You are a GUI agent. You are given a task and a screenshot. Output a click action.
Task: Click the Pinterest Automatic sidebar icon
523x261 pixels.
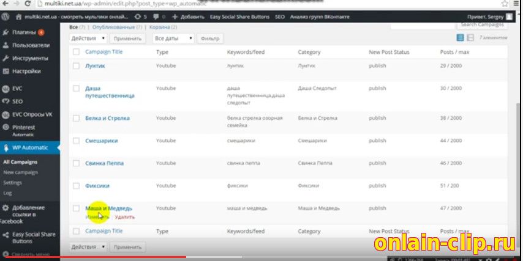click(x=6, y=127)
